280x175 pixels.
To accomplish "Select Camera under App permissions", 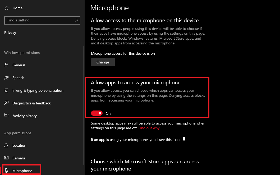I will [x=19, y=158].
